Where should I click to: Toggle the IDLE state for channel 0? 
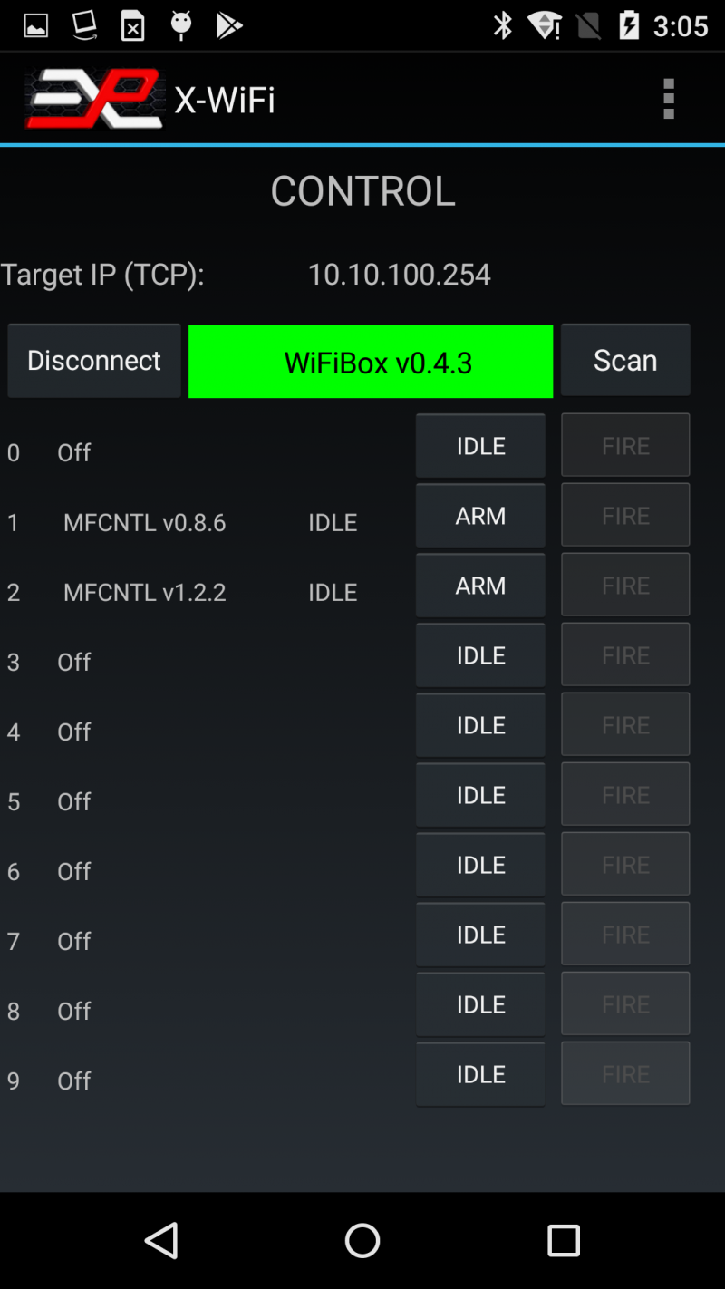click(480, 446)
